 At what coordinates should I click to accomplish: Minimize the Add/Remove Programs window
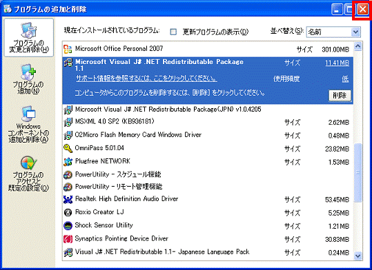coord(337,10)
